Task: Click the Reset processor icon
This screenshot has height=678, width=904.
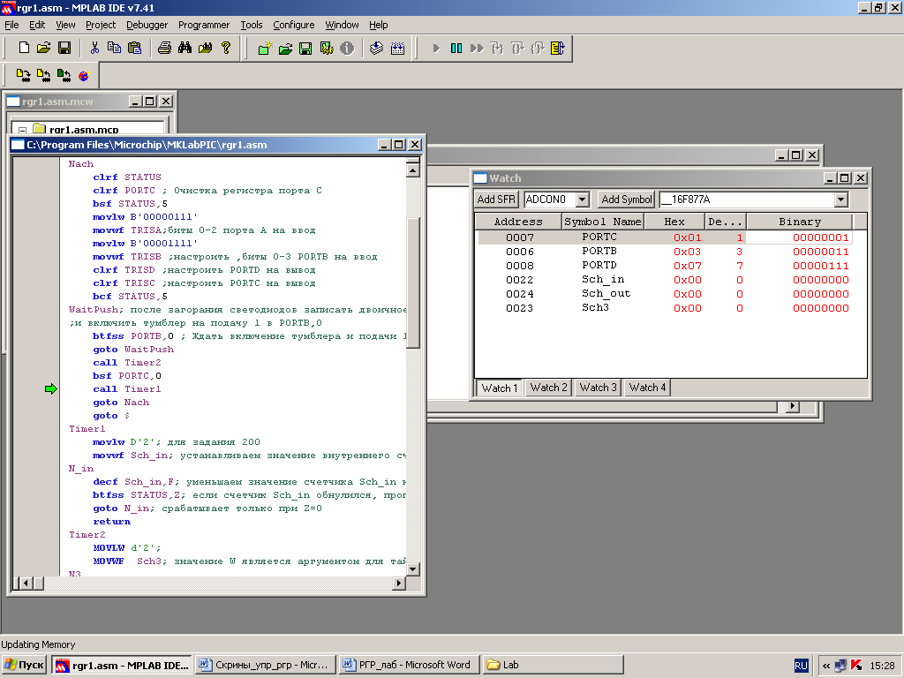Action: pyautogui.click(x=558, y=49)
